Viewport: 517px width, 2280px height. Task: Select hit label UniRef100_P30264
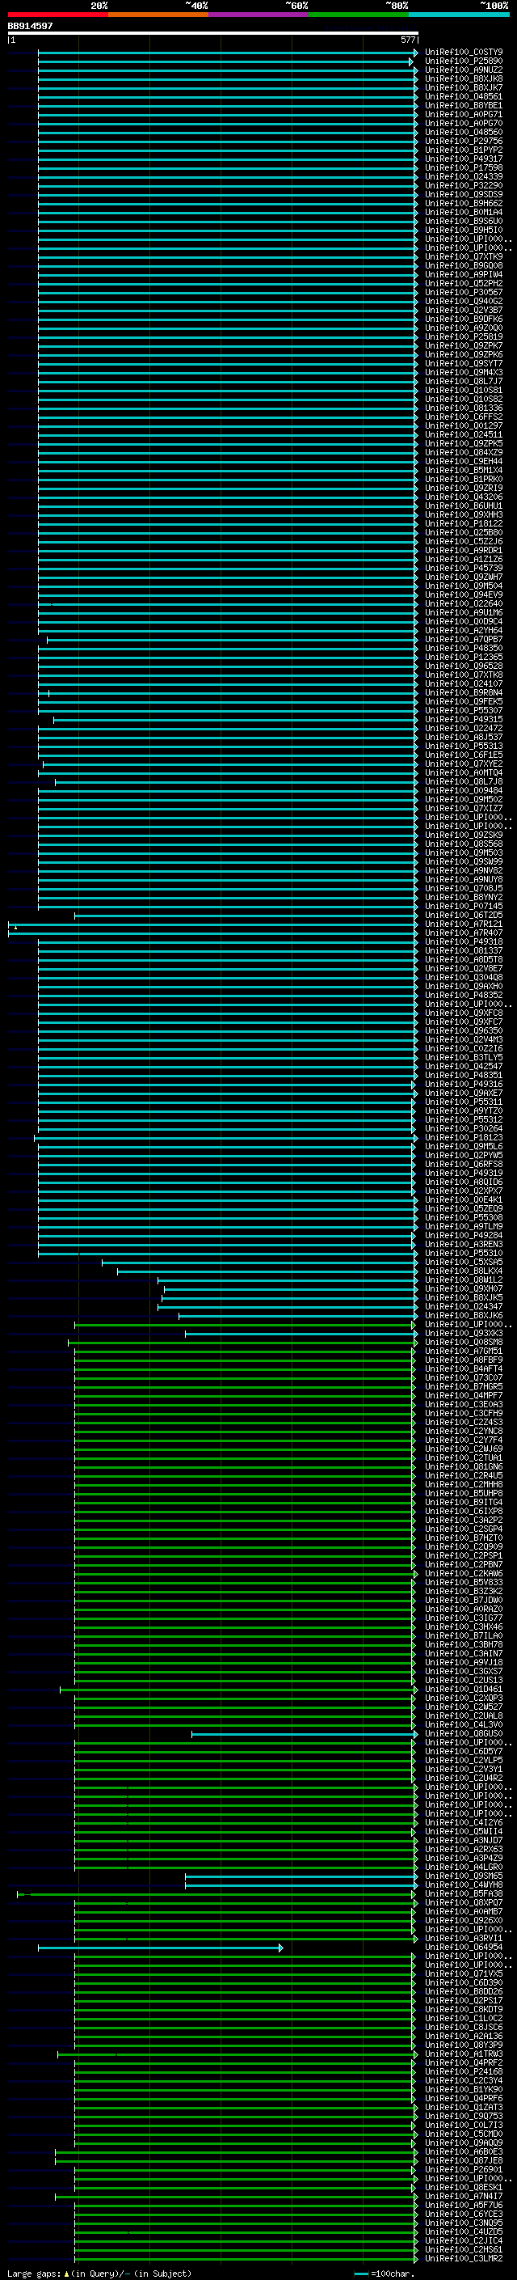point(463,1129)
